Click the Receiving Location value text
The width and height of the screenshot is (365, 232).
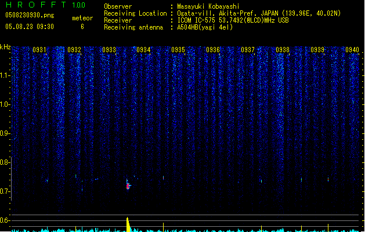[259, 13]
